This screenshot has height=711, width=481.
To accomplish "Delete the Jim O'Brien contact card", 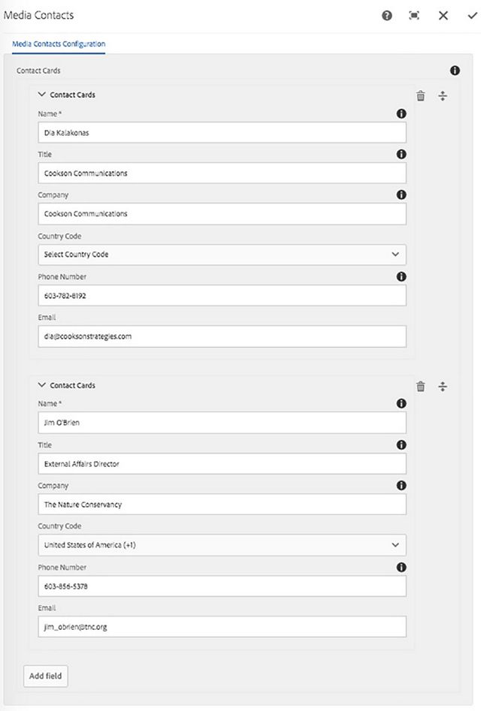I will (421, 387).
